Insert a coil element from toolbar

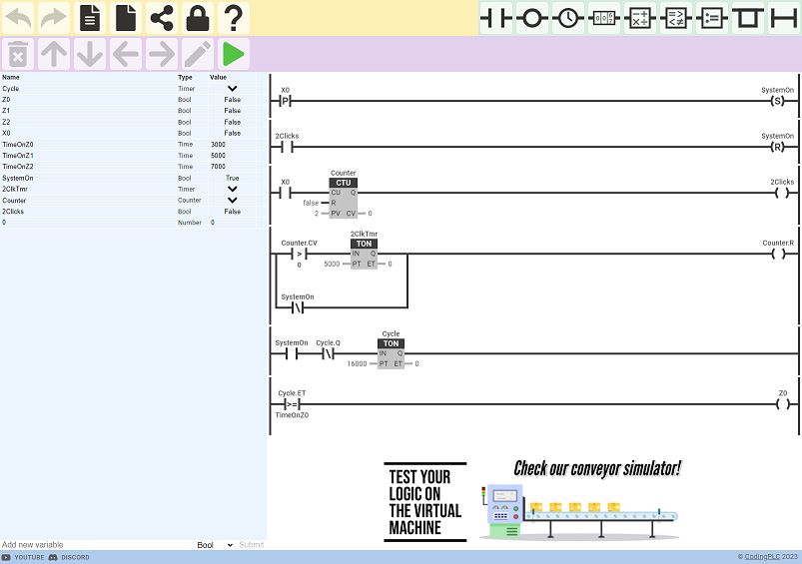(x=532, y=18)
